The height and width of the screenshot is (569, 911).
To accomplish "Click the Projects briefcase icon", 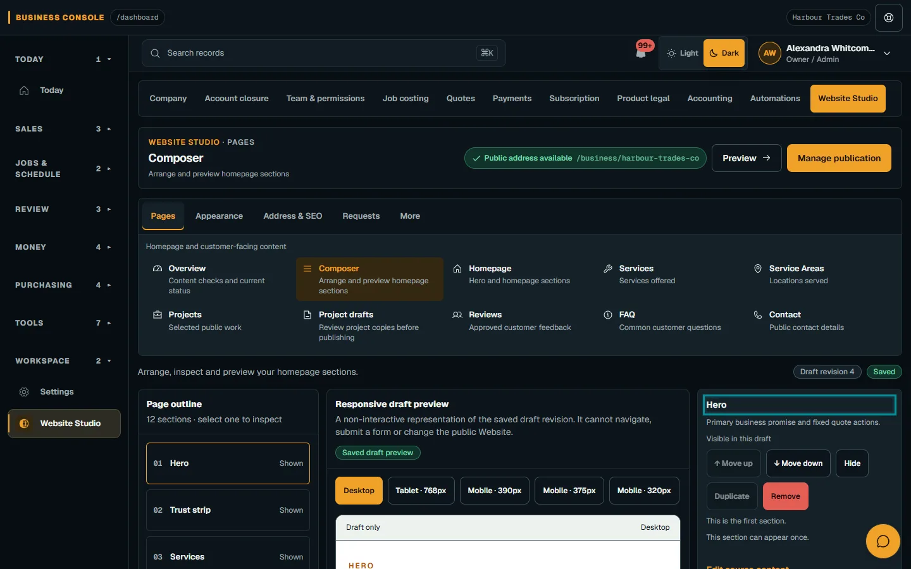I will click(x=158, y=315).
